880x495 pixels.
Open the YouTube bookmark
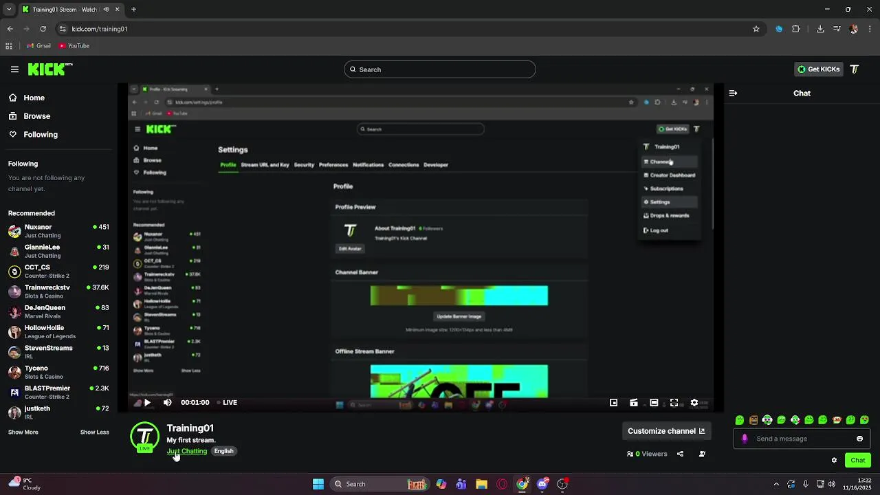[x=74, y=46]
